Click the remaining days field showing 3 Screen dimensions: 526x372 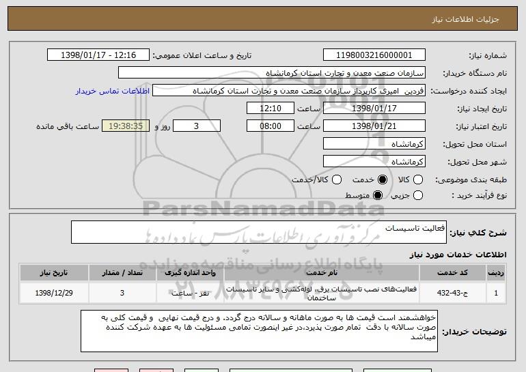pyautogui.click(x=197, y=126)
